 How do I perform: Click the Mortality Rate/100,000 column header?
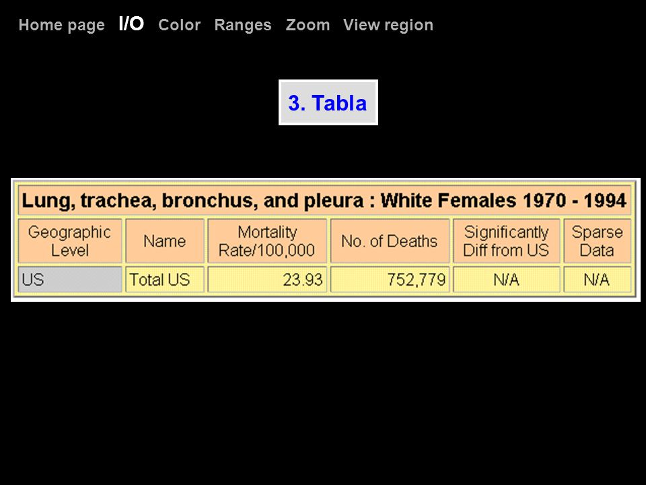click(267, 241)
